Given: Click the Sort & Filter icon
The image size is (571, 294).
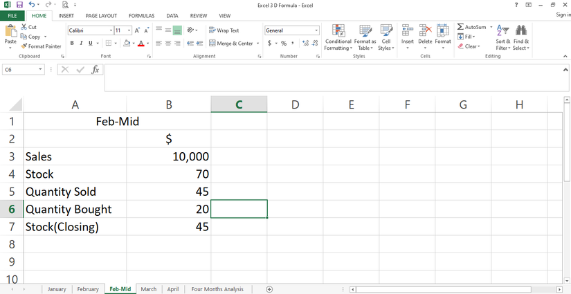Looking at the screenshot, I should pyautogui.click(x=503, y=30).
